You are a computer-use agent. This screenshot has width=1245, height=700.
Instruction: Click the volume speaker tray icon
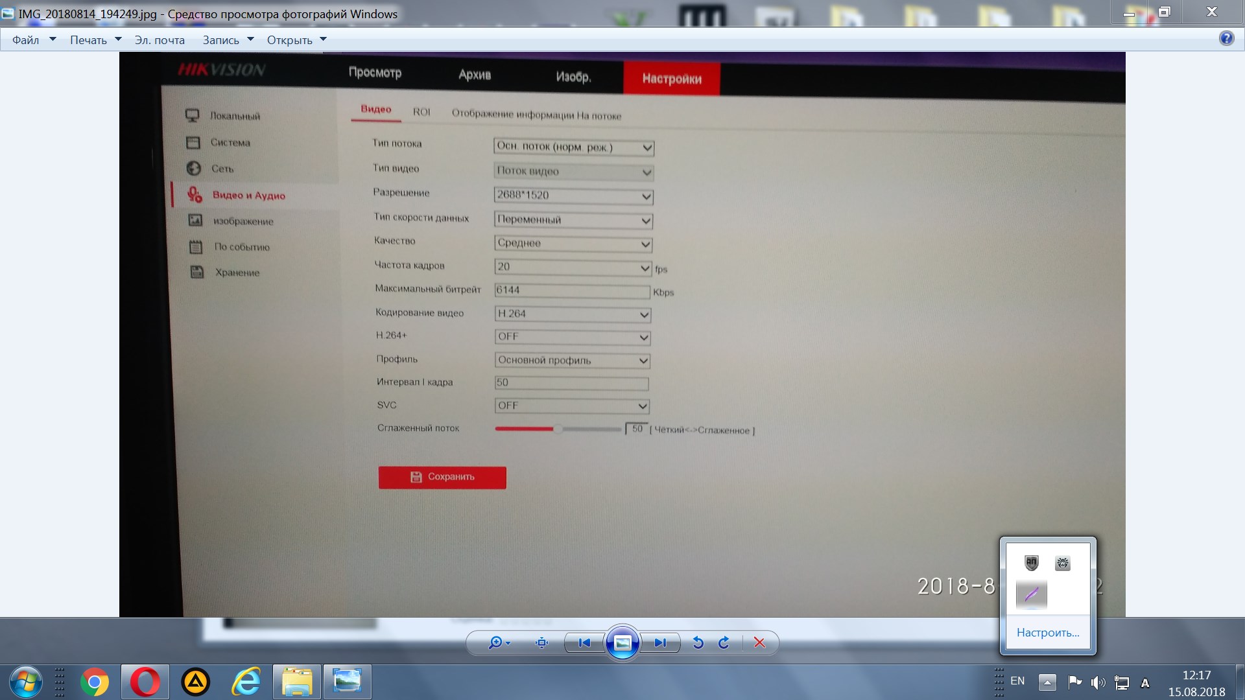(1097, 682)
